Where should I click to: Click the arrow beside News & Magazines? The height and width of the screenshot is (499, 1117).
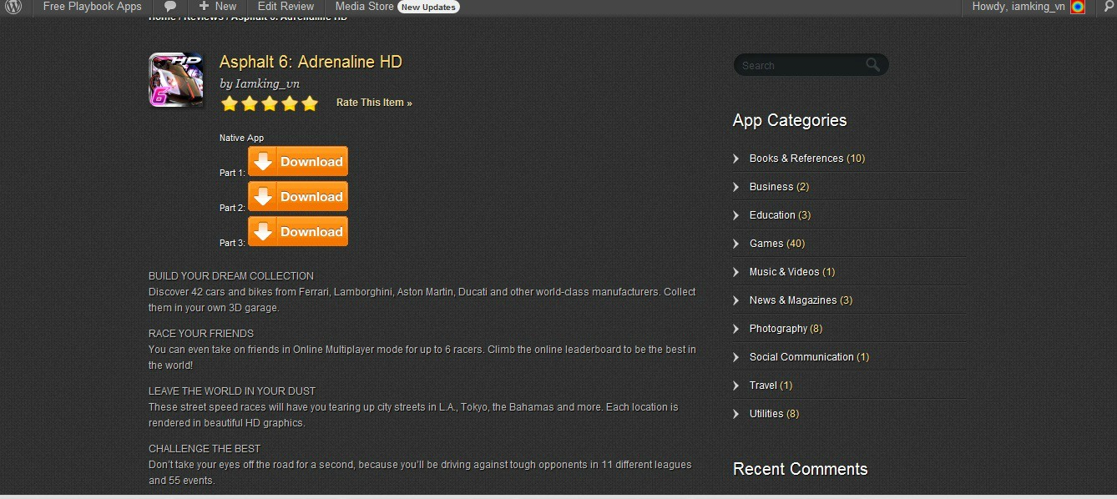click(736, 300)
